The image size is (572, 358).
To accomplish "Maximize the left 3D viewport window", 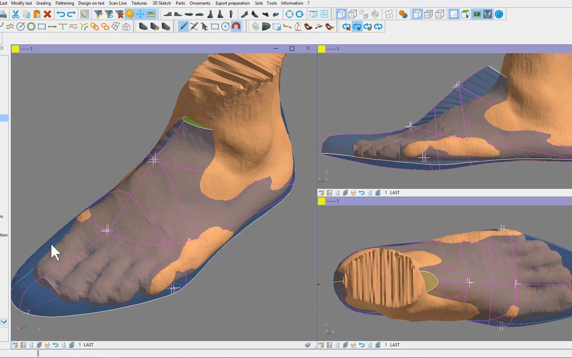I will point(292,49).
